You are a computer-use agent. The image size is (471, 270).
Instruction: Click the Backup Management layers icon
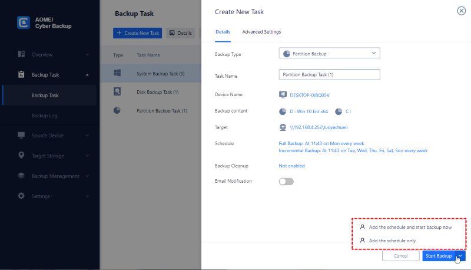pos(21,176)
